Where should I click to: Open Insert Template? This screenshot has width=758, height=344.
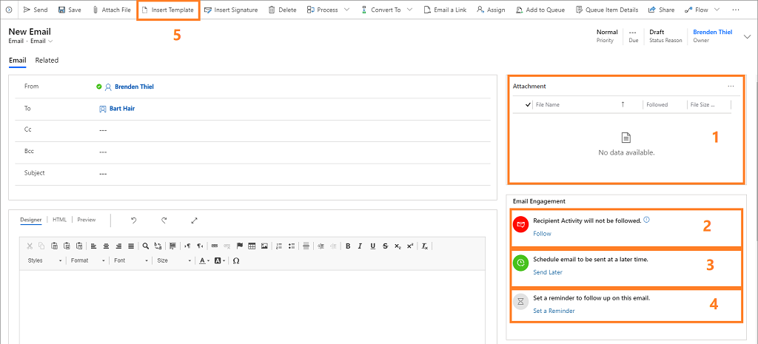tap(168, 10)
